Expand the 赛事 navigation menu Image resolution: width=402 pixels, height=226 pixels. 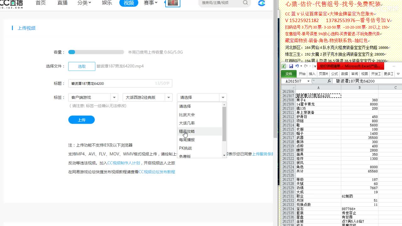click(x=151, y=3)
